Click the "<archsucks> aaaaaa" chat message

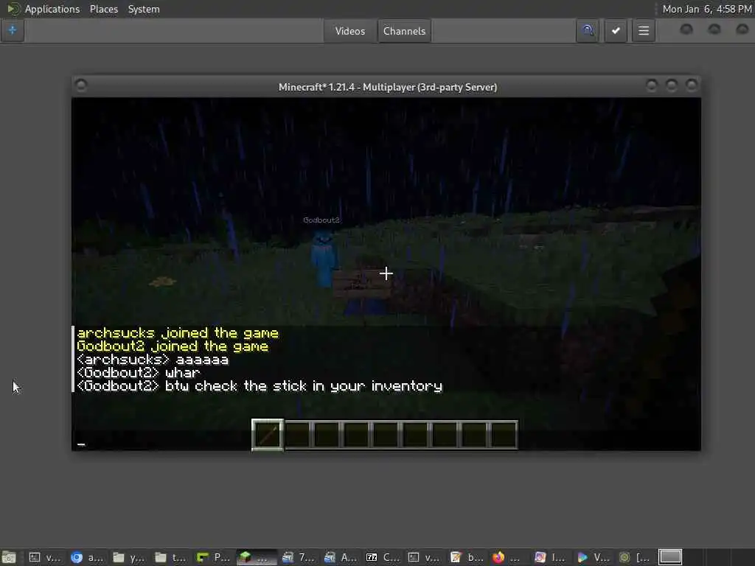pos(153,360)
